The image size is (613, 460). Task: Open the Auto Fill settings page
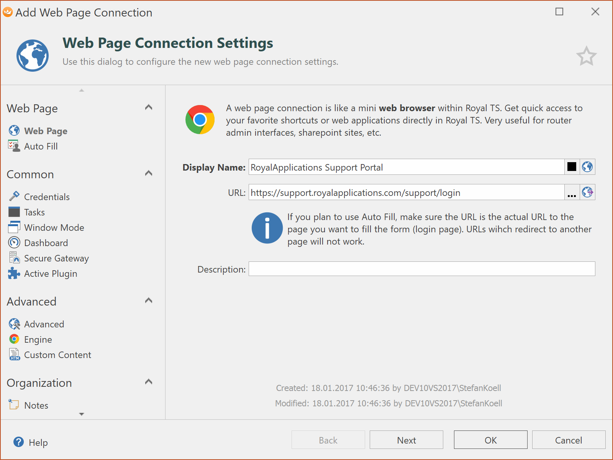(41, 146)
